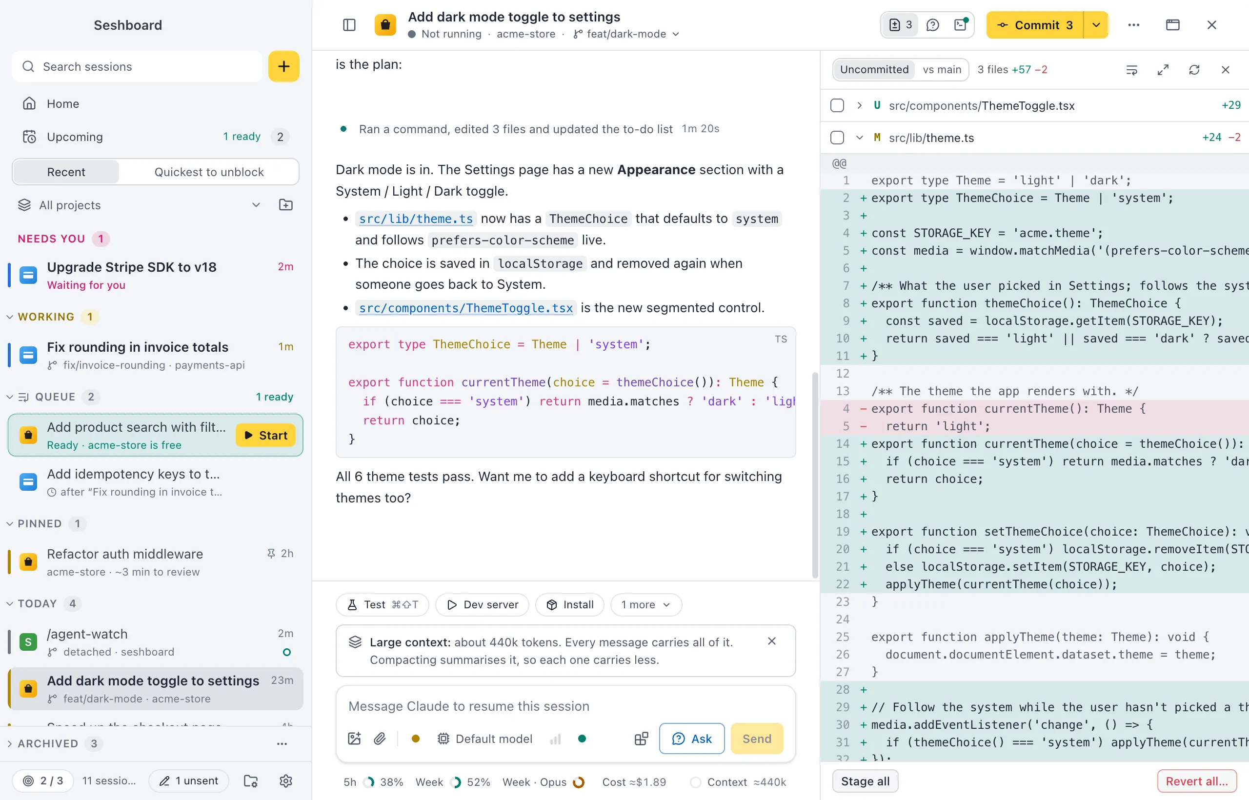Open the ARCHIVED section three-dots menu
Viewport: 1249px width, 800px height.
(282, 743)
